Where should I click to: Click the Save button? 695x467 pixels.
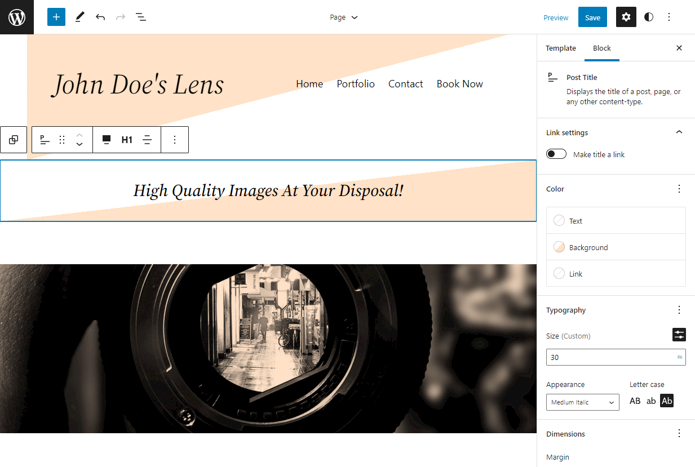pyautogui.click(x=592, y=17)
